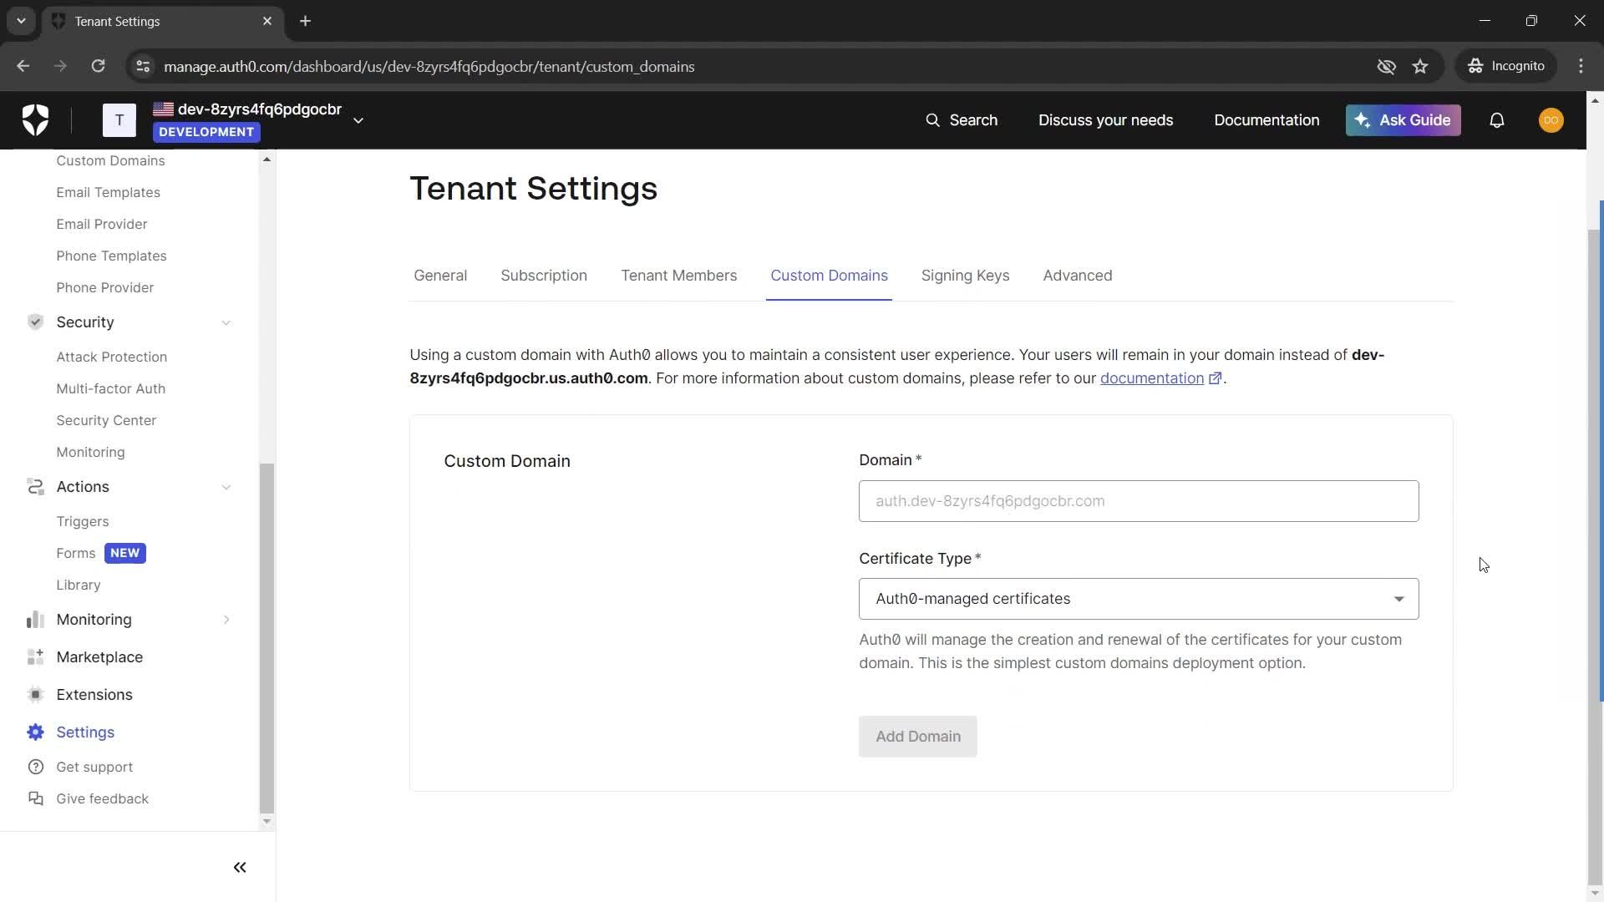Switch to the Signing Keys tab

tap(965, 276)
